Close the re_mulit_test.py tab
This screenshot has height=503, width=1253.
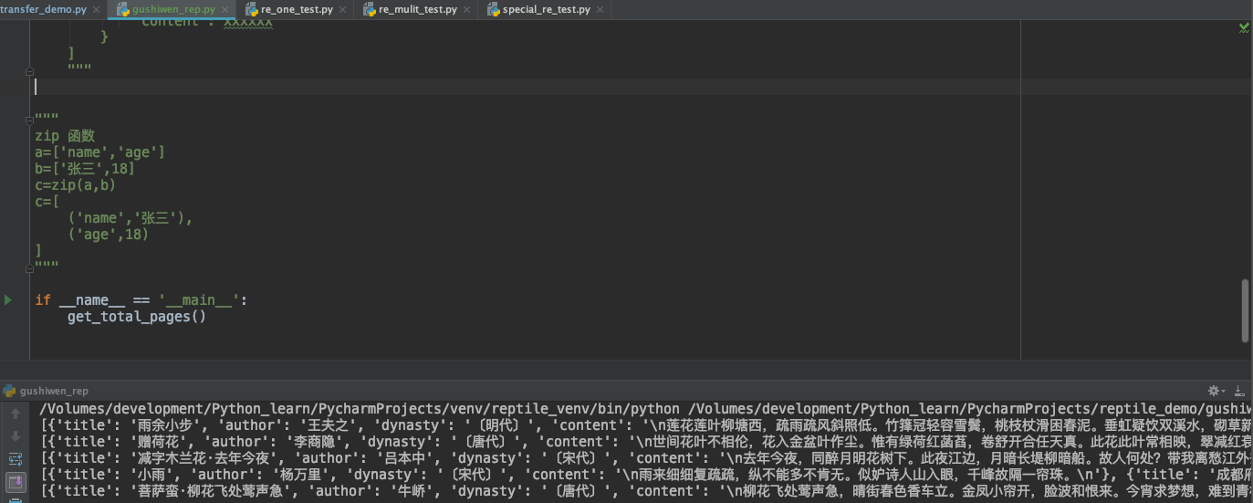coord(467,10)
